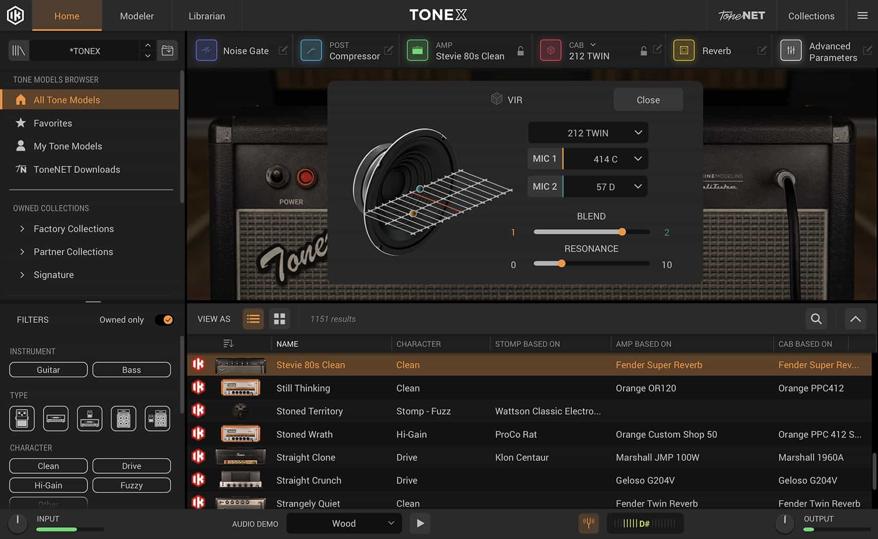This screenshot has height=539, width=878.
Task: Adjust the RESONANCE slider
Action: [x=562, y=264]
